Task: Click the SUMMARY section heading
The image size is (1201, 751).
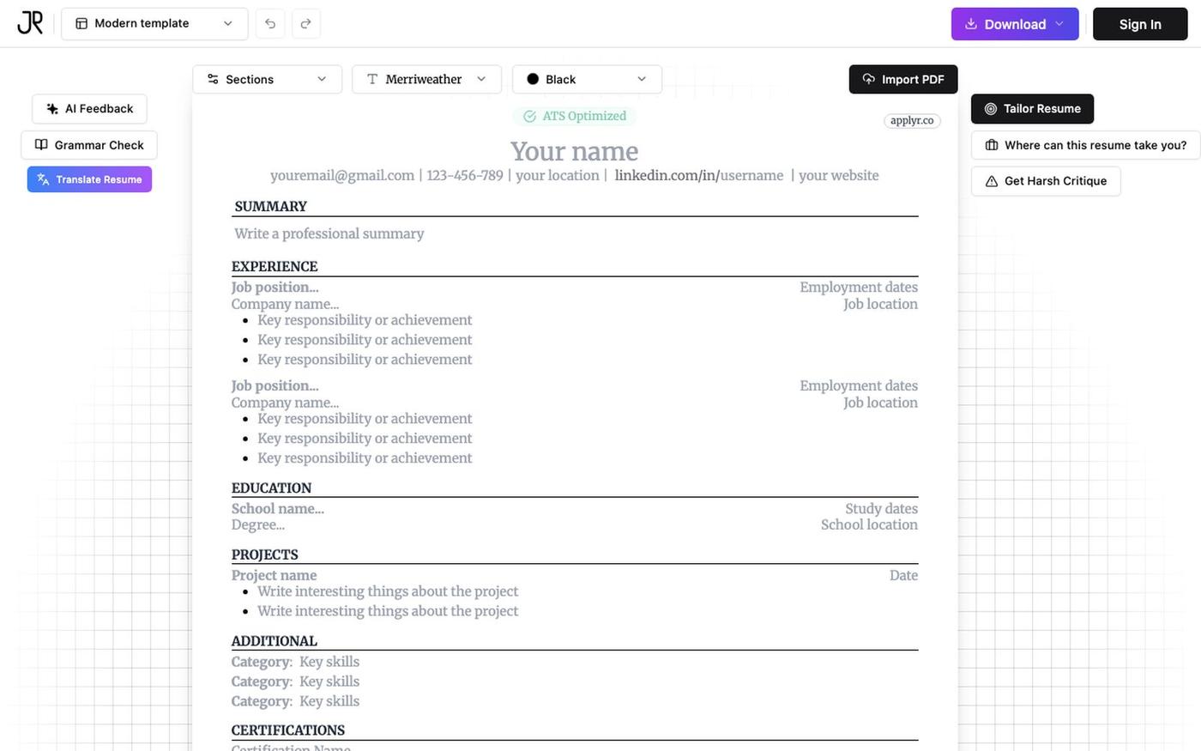Action: click(x=270, y=206)
